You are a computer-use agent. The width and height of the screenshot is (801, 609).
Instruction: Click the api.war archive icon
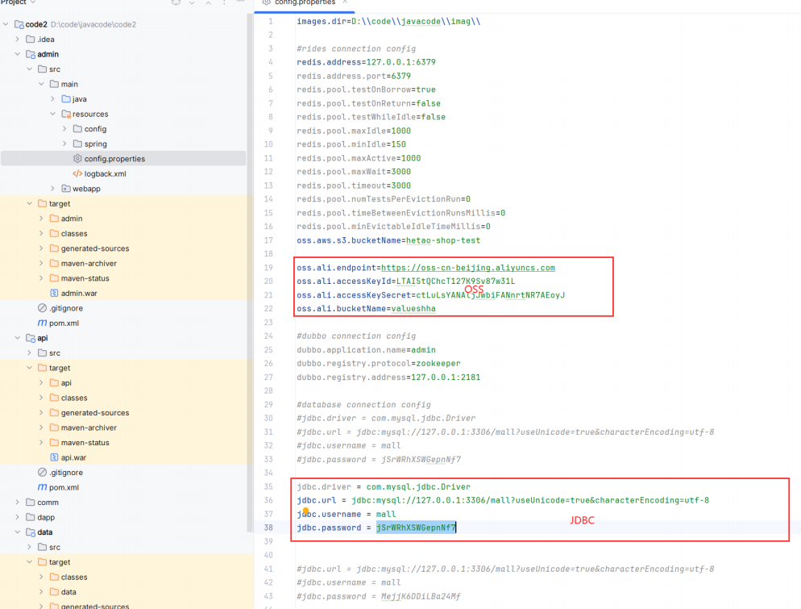tap(54, 457)
